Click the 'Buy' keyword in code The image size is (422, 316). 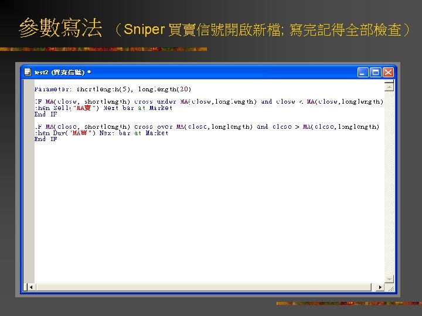point(59,133)
